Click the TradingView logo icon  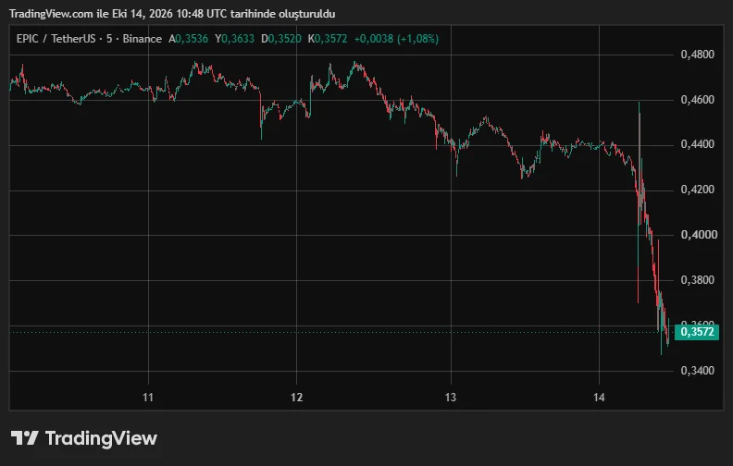[x=25, y=438]
